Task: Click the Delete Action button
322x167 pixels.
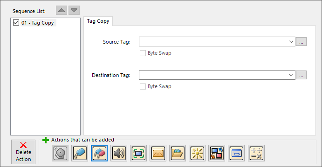Action: coord(23,152)
